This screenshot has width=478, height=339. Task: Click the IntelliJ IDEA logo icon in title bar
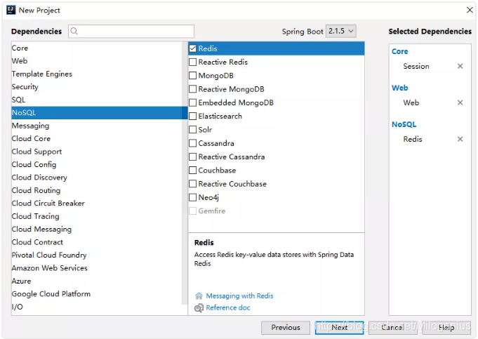pyautogui.click(x=11, y=10)
